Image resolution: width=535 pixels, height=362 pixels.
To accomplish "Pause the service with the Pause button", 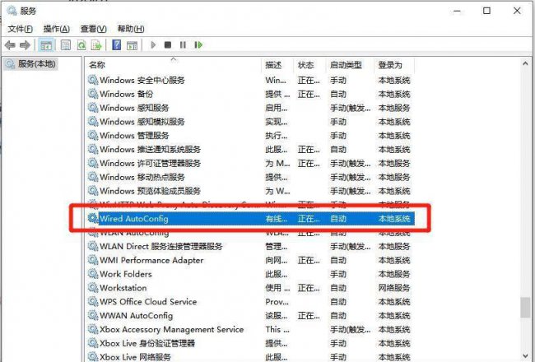I will (183, 44).
